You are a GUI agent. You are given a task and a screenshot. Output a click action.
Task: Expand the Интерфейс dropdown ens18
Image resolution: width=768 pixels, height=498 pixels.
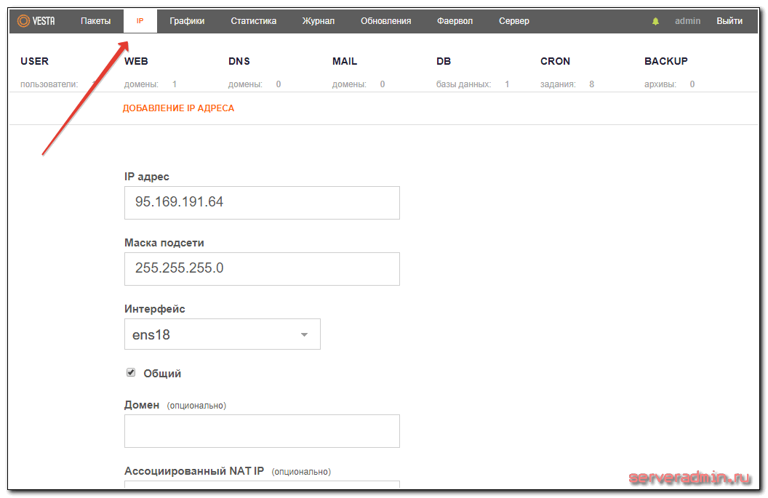pyautogui.click(x=223, y=334)
